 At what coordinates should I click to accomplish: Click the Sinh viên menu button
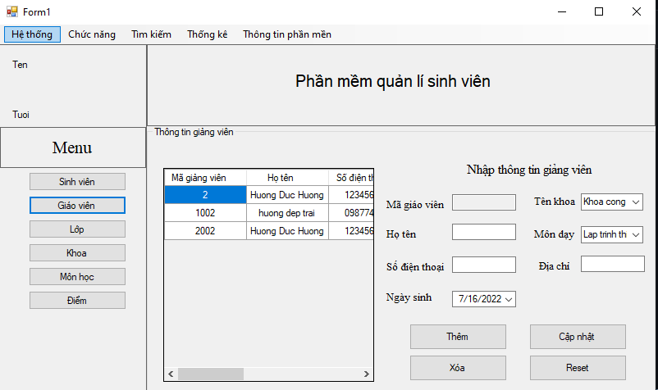(77, 182)
